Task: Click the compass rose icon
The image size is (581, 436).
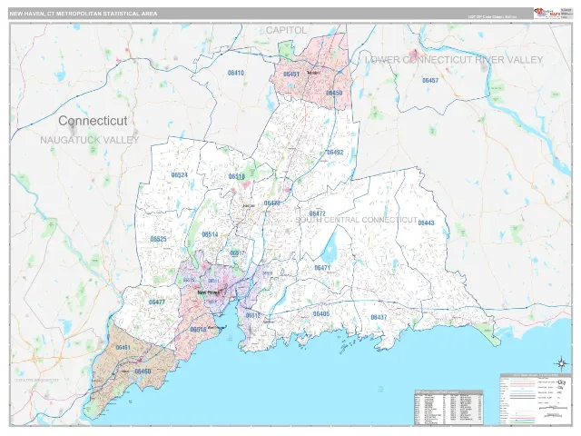Action: 562,364
